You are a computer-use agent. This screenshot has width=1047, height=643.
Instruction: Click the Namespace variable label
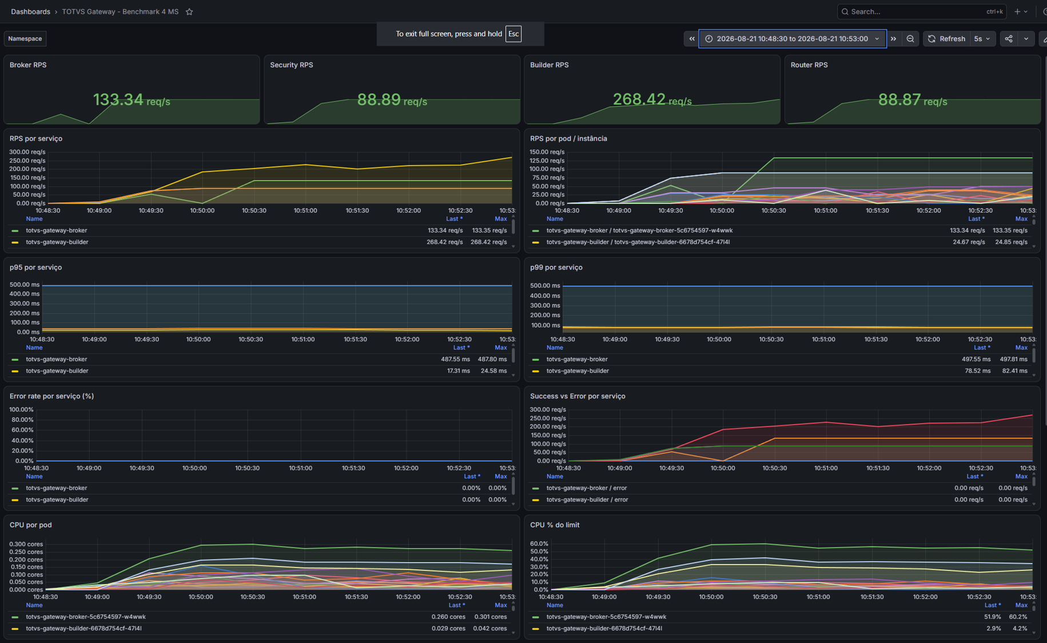click(25, 39)
